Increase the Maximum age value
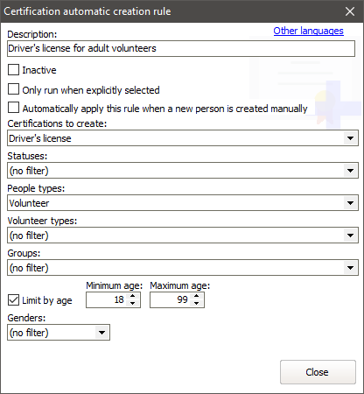 pyautogui.click(x=197, y=296)
